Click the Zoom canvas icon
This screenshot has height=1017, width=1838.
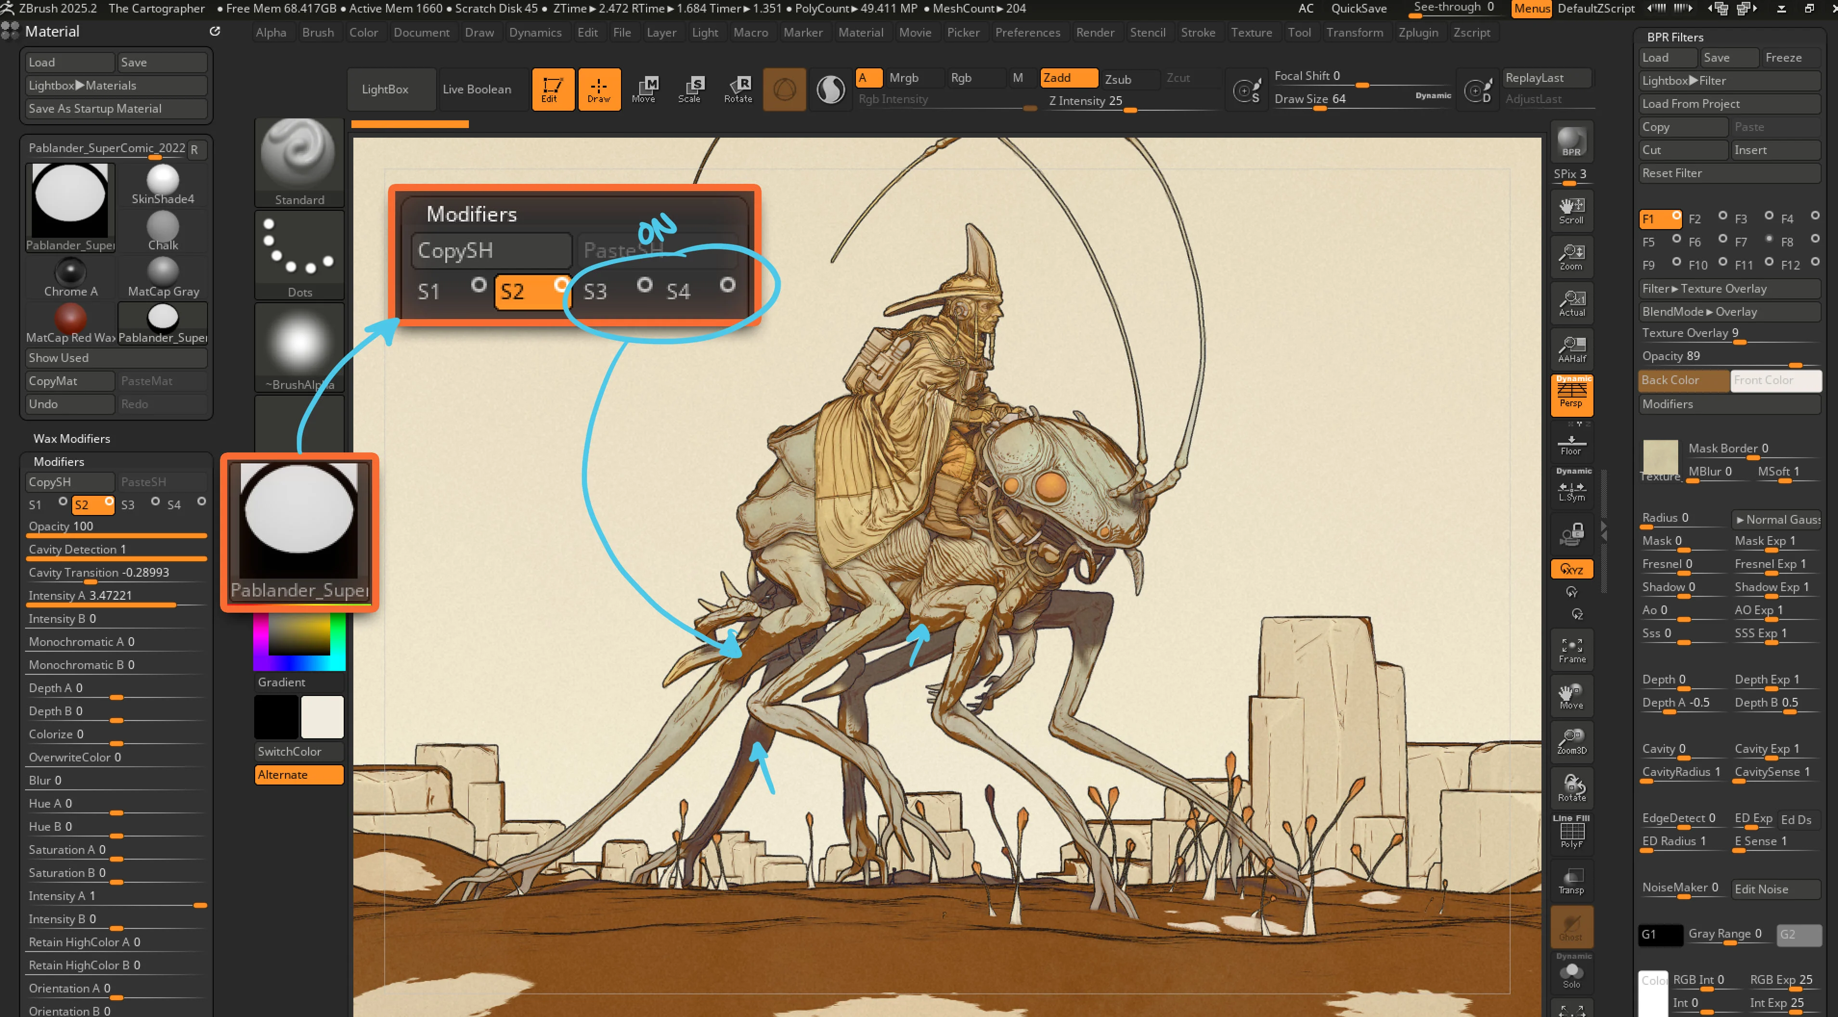click(x=1571, y=257)
